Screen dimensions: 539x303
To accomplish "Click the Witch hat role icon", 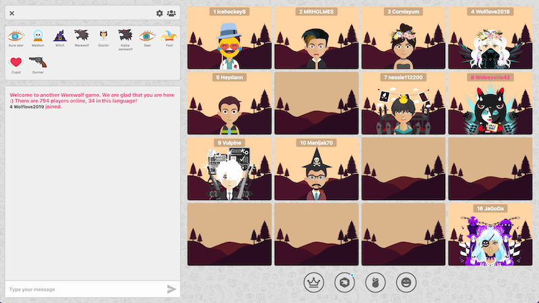I will click(x=59, y=36).
